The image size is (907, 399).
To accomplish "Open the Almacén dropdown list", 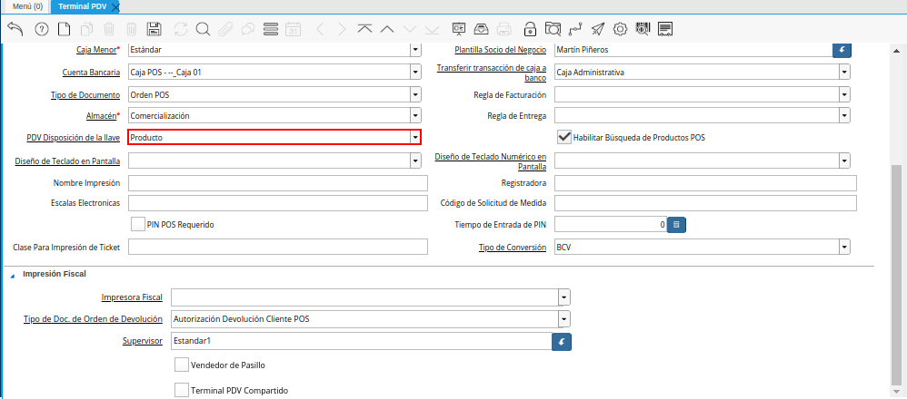I will click(415, 115).
